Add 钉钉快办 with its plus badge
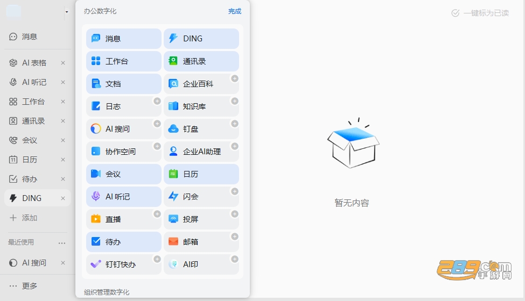The width and height of the screenshot is (525, 301). coord(157,259)
